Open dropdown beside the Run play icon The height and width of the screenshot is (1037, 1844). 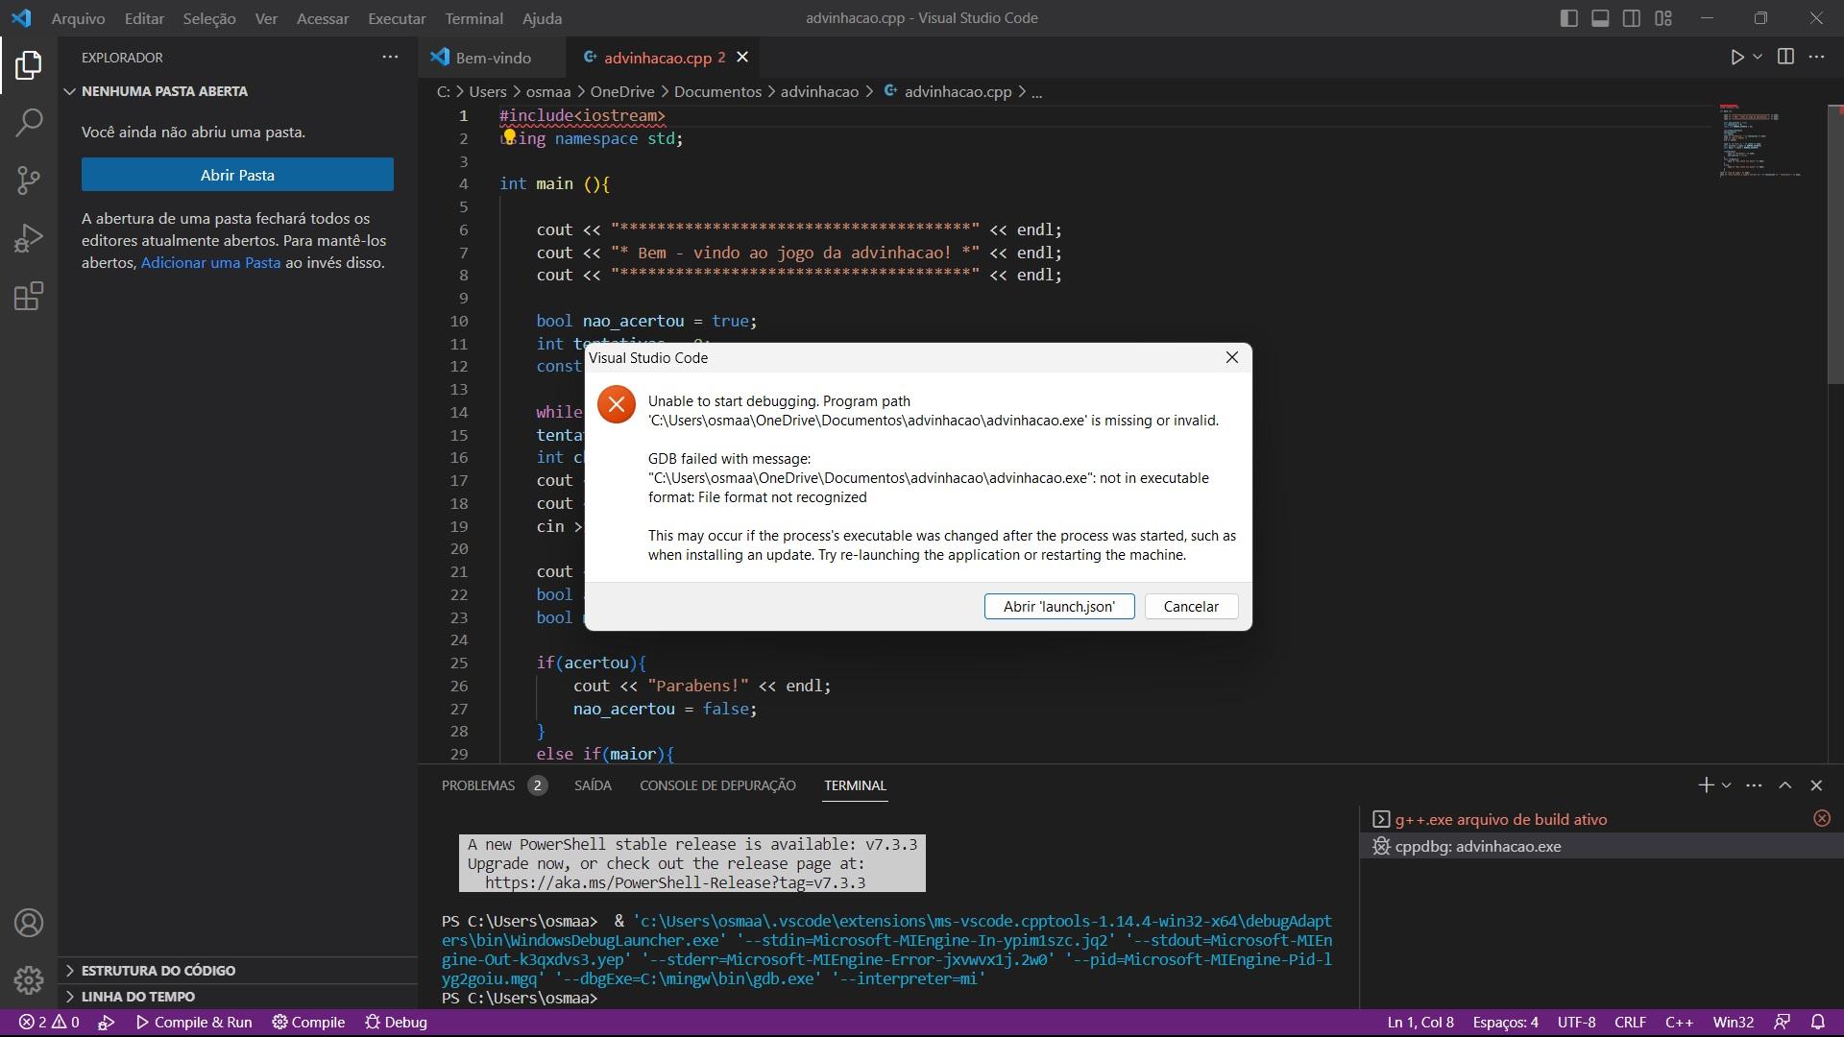(x=1758, y=58)
